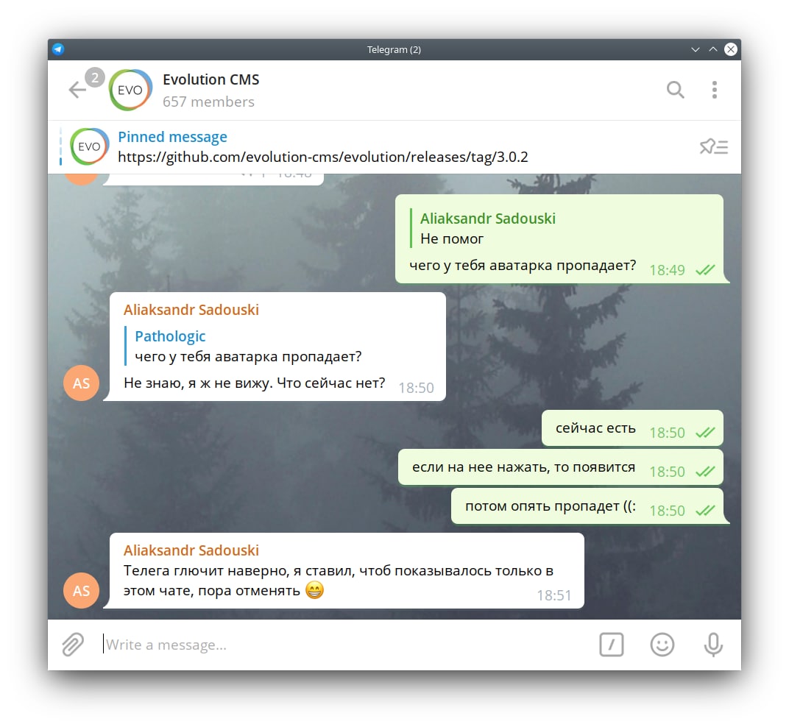
Task: Open AS avatar beside the 18:50 message
Action: tap(82, 383)
